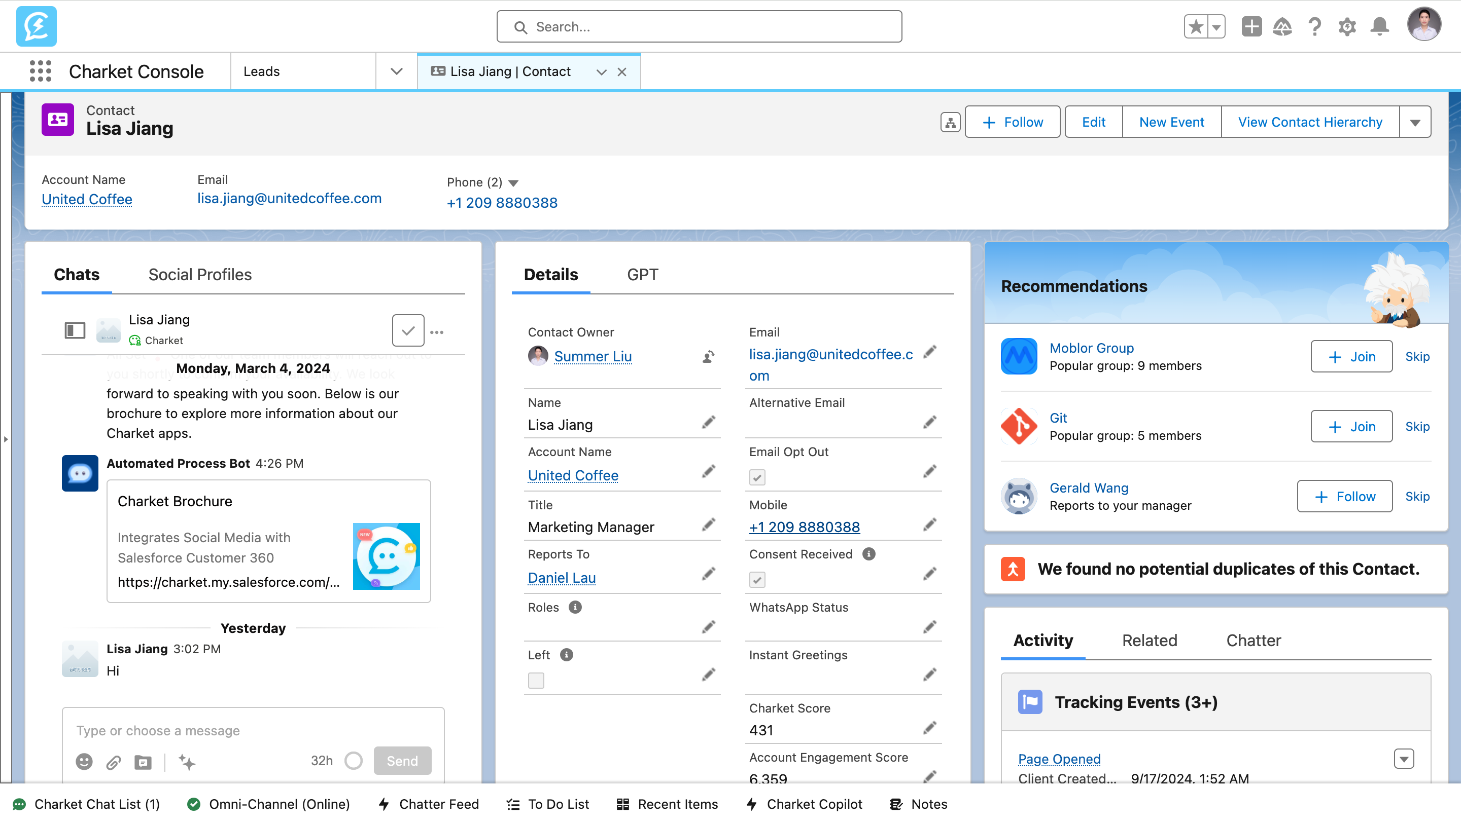Screen dimensions: 1461x824
Task: Open Charket Copilot utility
Action: pos(804,804)
